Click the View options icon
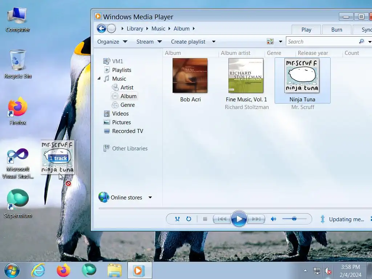Screen dimensions: 372x279 point(270,41)
